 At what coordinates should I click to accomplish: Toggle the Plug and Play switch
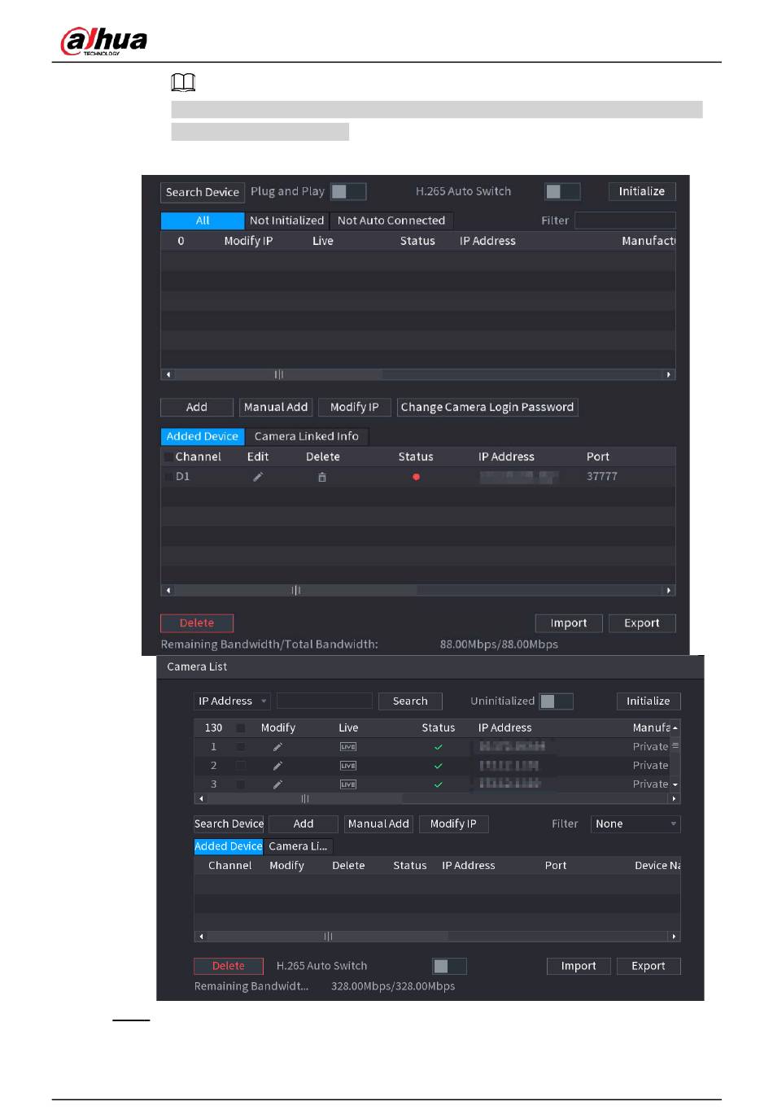coord(348,191)
